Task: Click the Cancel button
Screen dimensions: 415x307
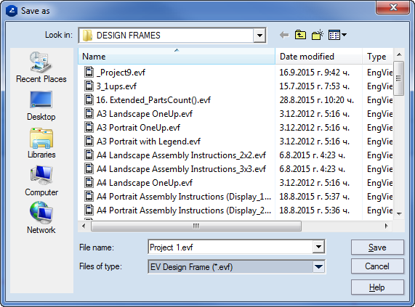Action: 377,266
